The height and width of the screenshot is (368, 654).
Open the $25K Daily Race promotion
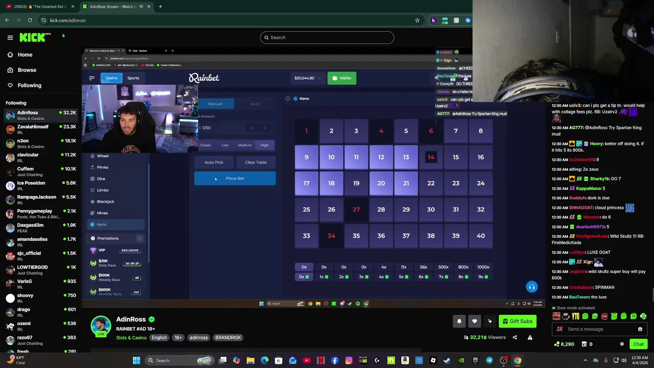115,263
